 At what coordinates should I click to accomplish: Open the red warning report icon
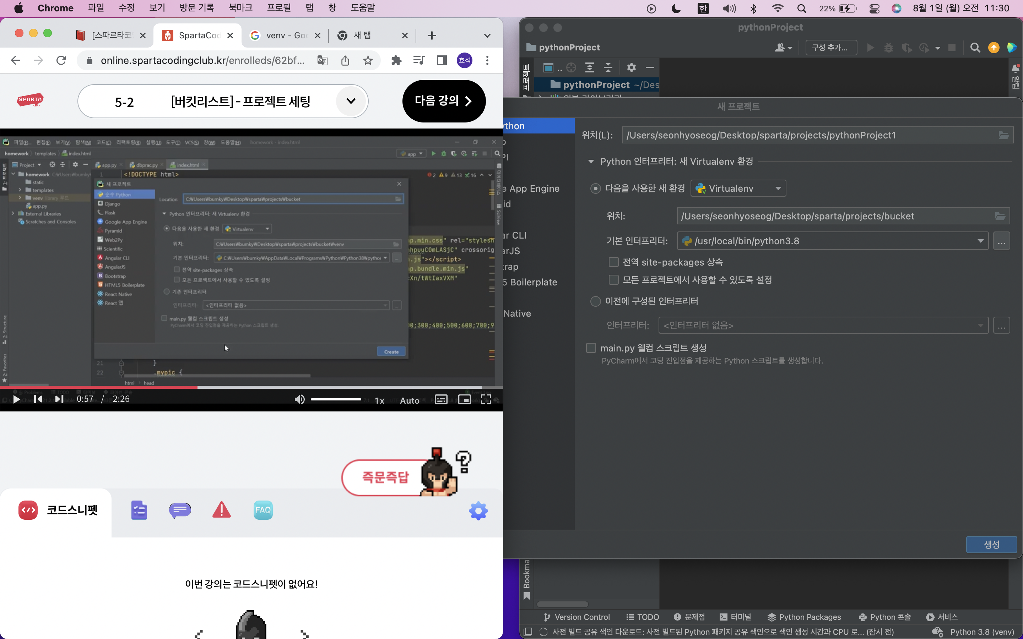click(x=222, y=510)
